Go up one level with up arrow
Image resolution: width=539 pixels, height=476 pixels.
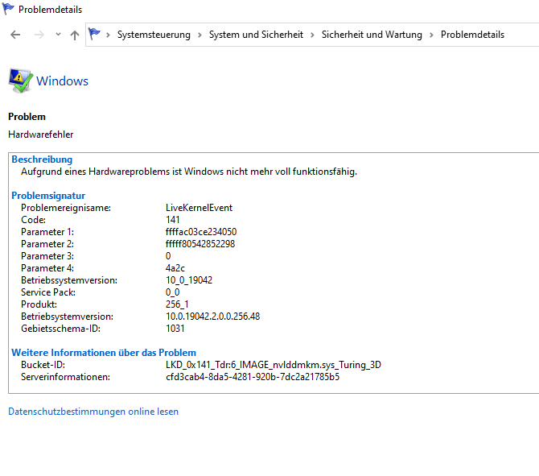75,35
